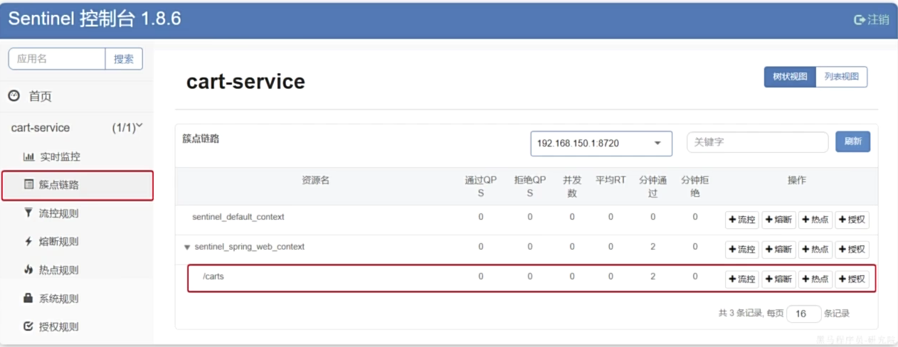
Task: Collapse the sentinel_spring_web_context tree node
Action: click(x=187, y=247)
